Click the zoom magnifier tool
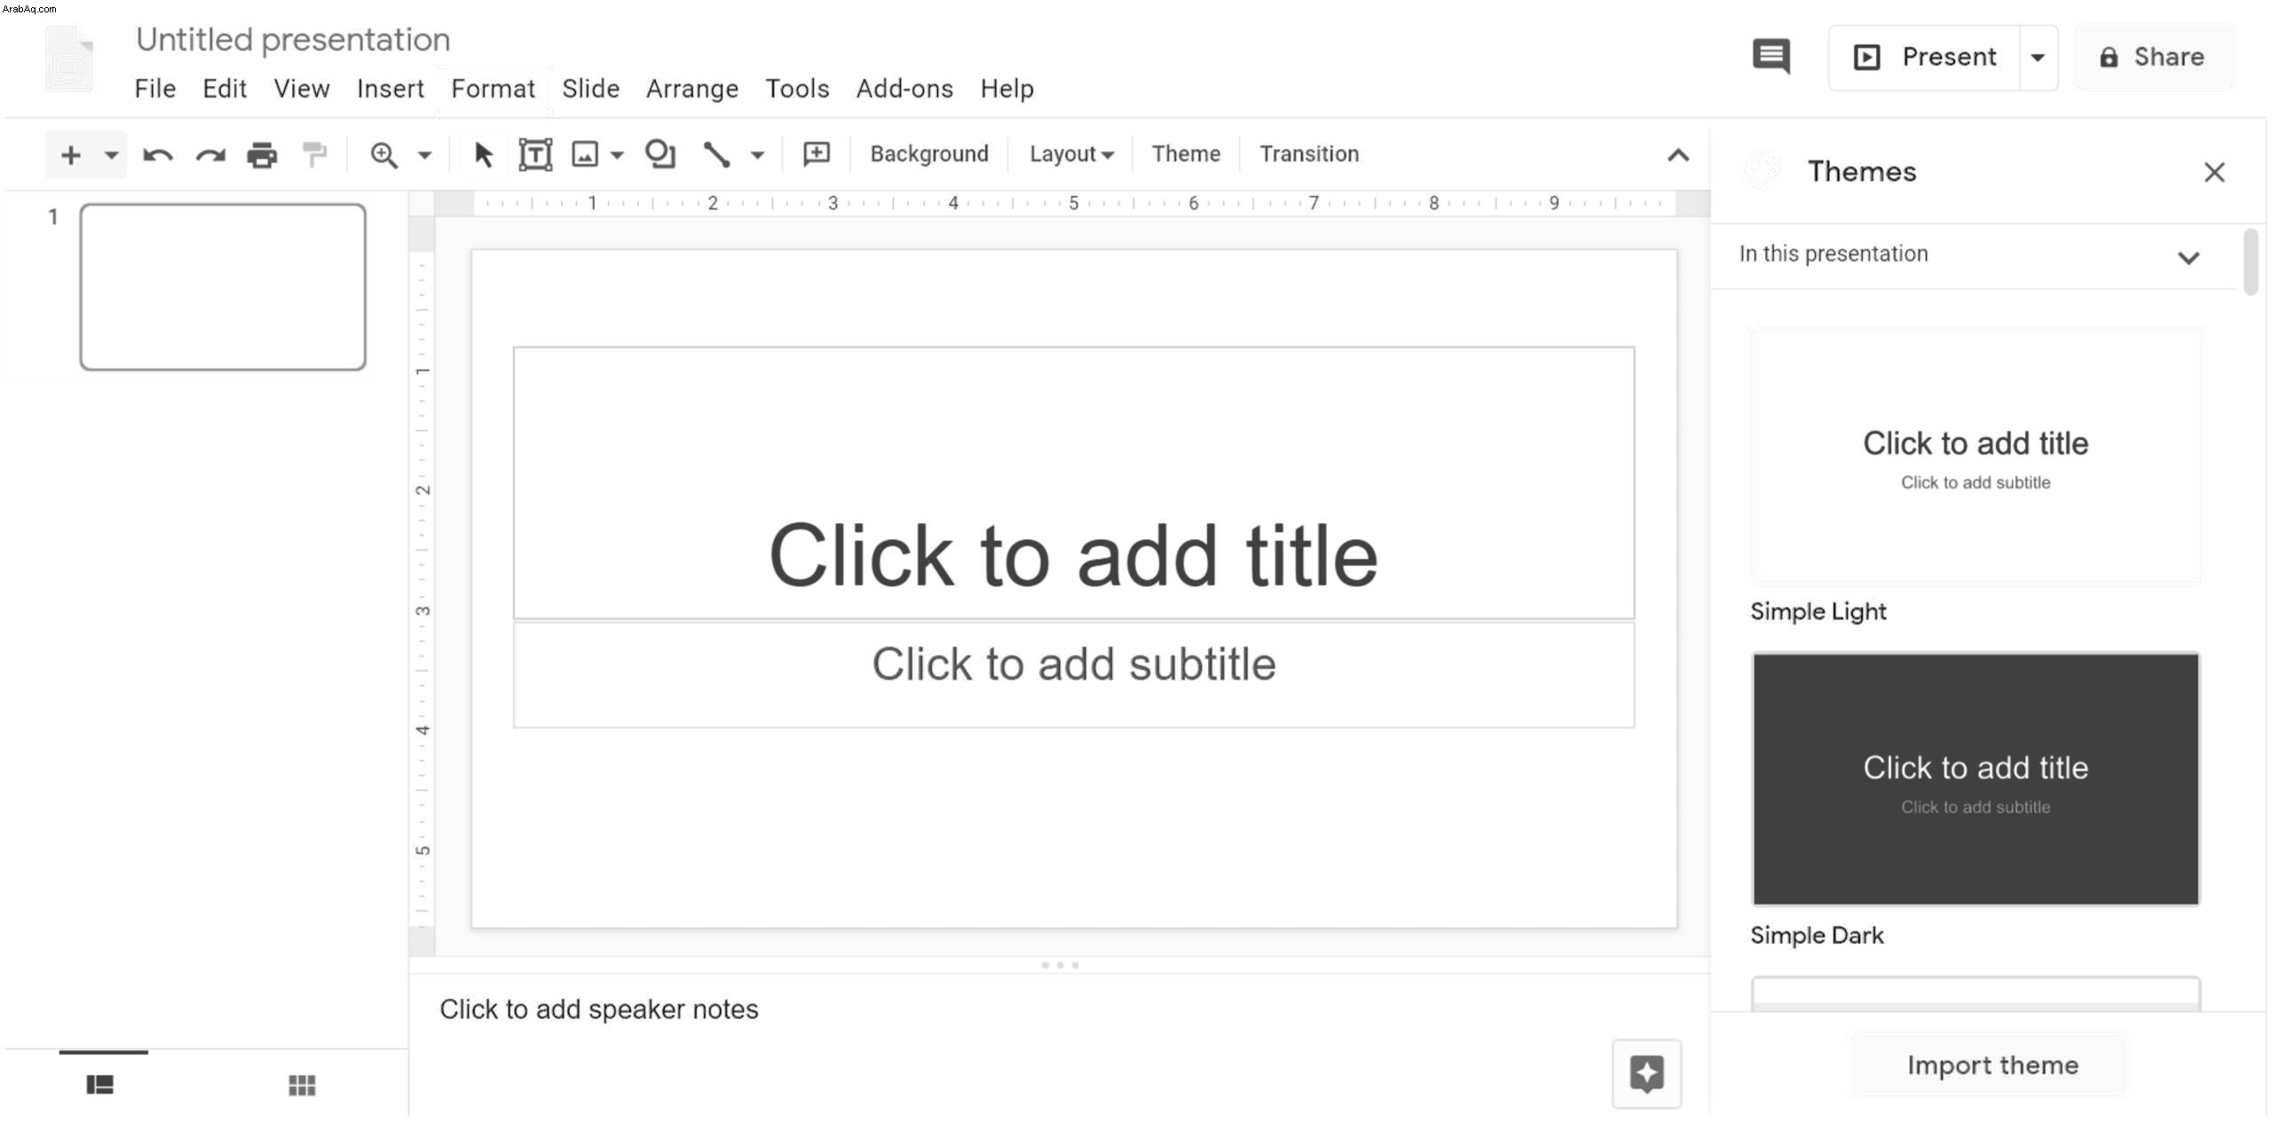 [x=383, y=155]
